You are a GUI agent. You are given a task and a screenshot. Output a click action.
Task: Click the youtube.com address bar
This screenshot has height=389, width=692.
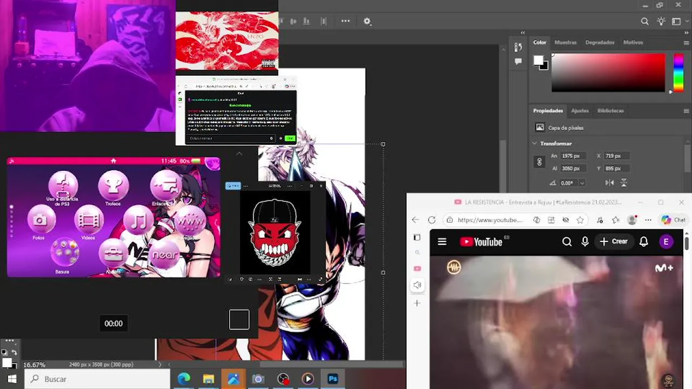click(490, 220)
